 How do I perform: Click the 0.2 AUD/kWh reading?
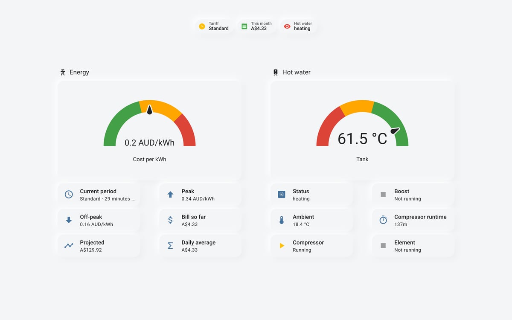tap(149, 143)
